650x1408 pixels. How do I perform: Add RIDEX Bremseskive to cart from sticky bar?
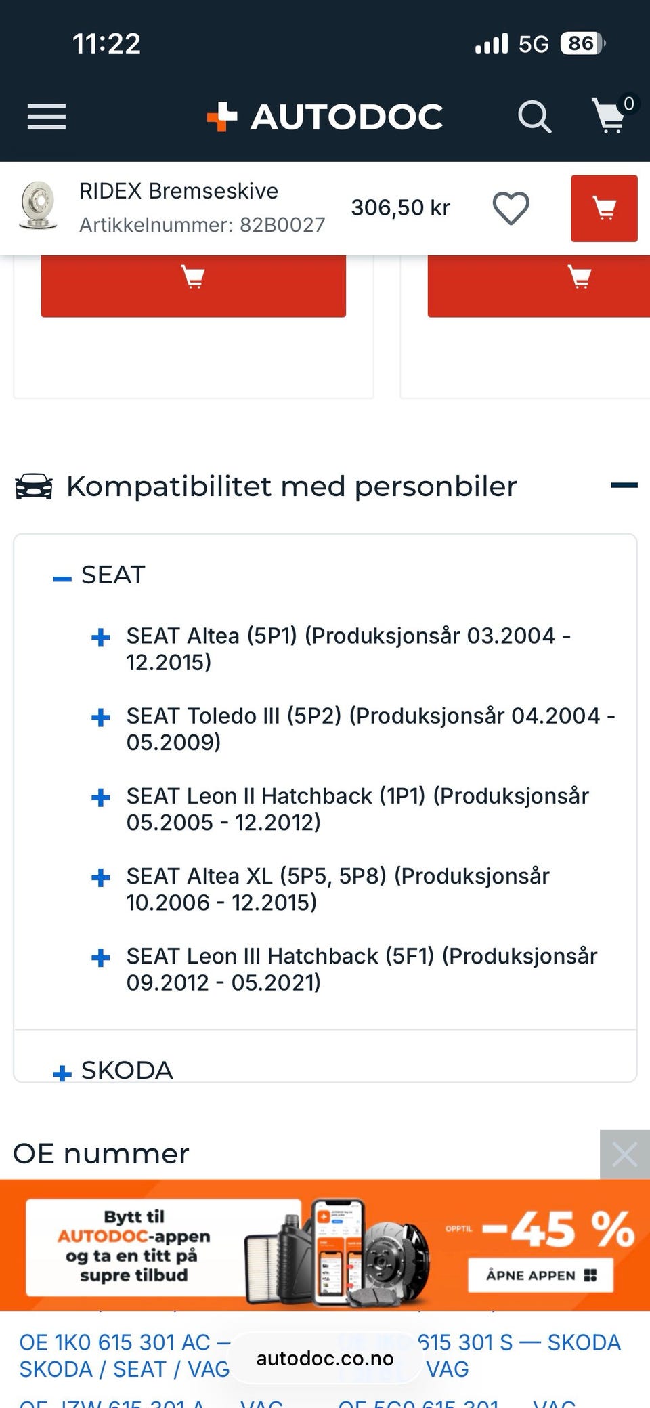[x=604, y=208]
